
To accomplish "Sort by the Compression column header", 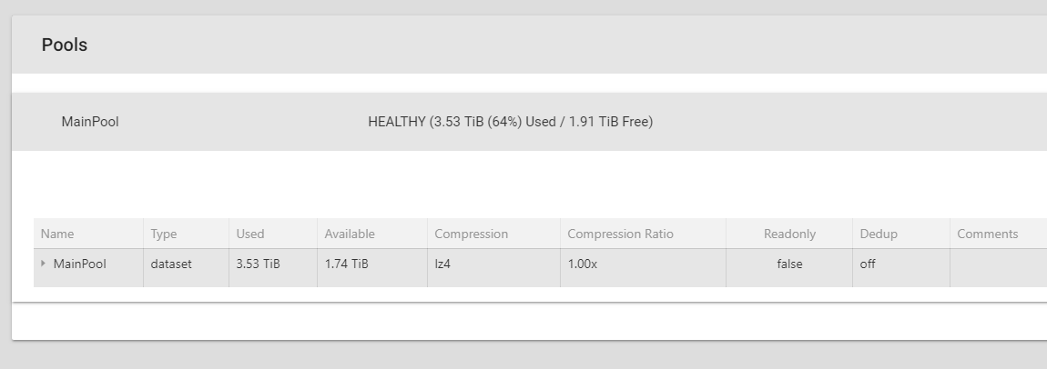I will point(471,234).
